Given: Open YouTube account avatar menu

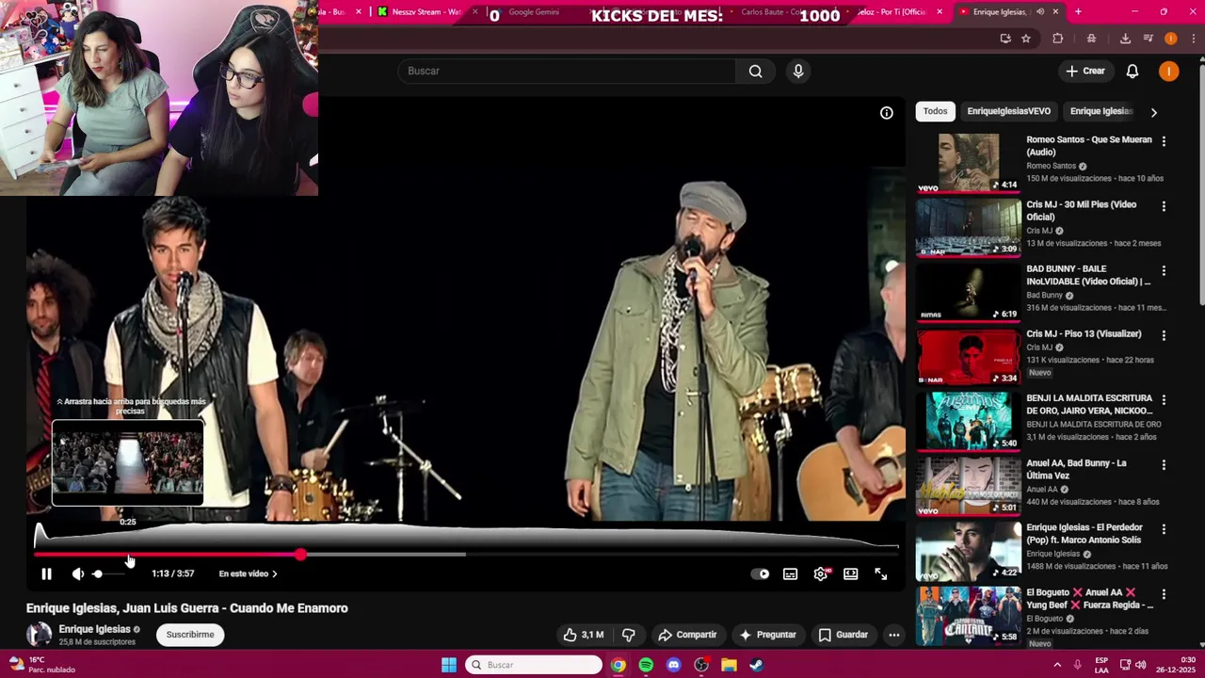Looking at the screenshot, I should [x=1168, y=71].
